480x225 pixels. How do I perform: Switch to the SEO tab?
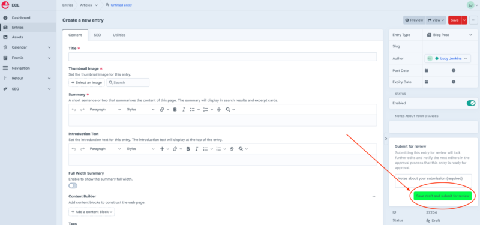coord(97,35)
